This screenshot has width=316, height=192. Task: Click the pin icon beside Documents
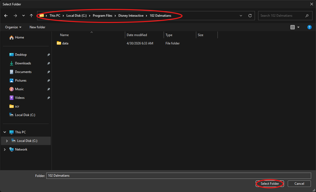(x=48, y=72)
